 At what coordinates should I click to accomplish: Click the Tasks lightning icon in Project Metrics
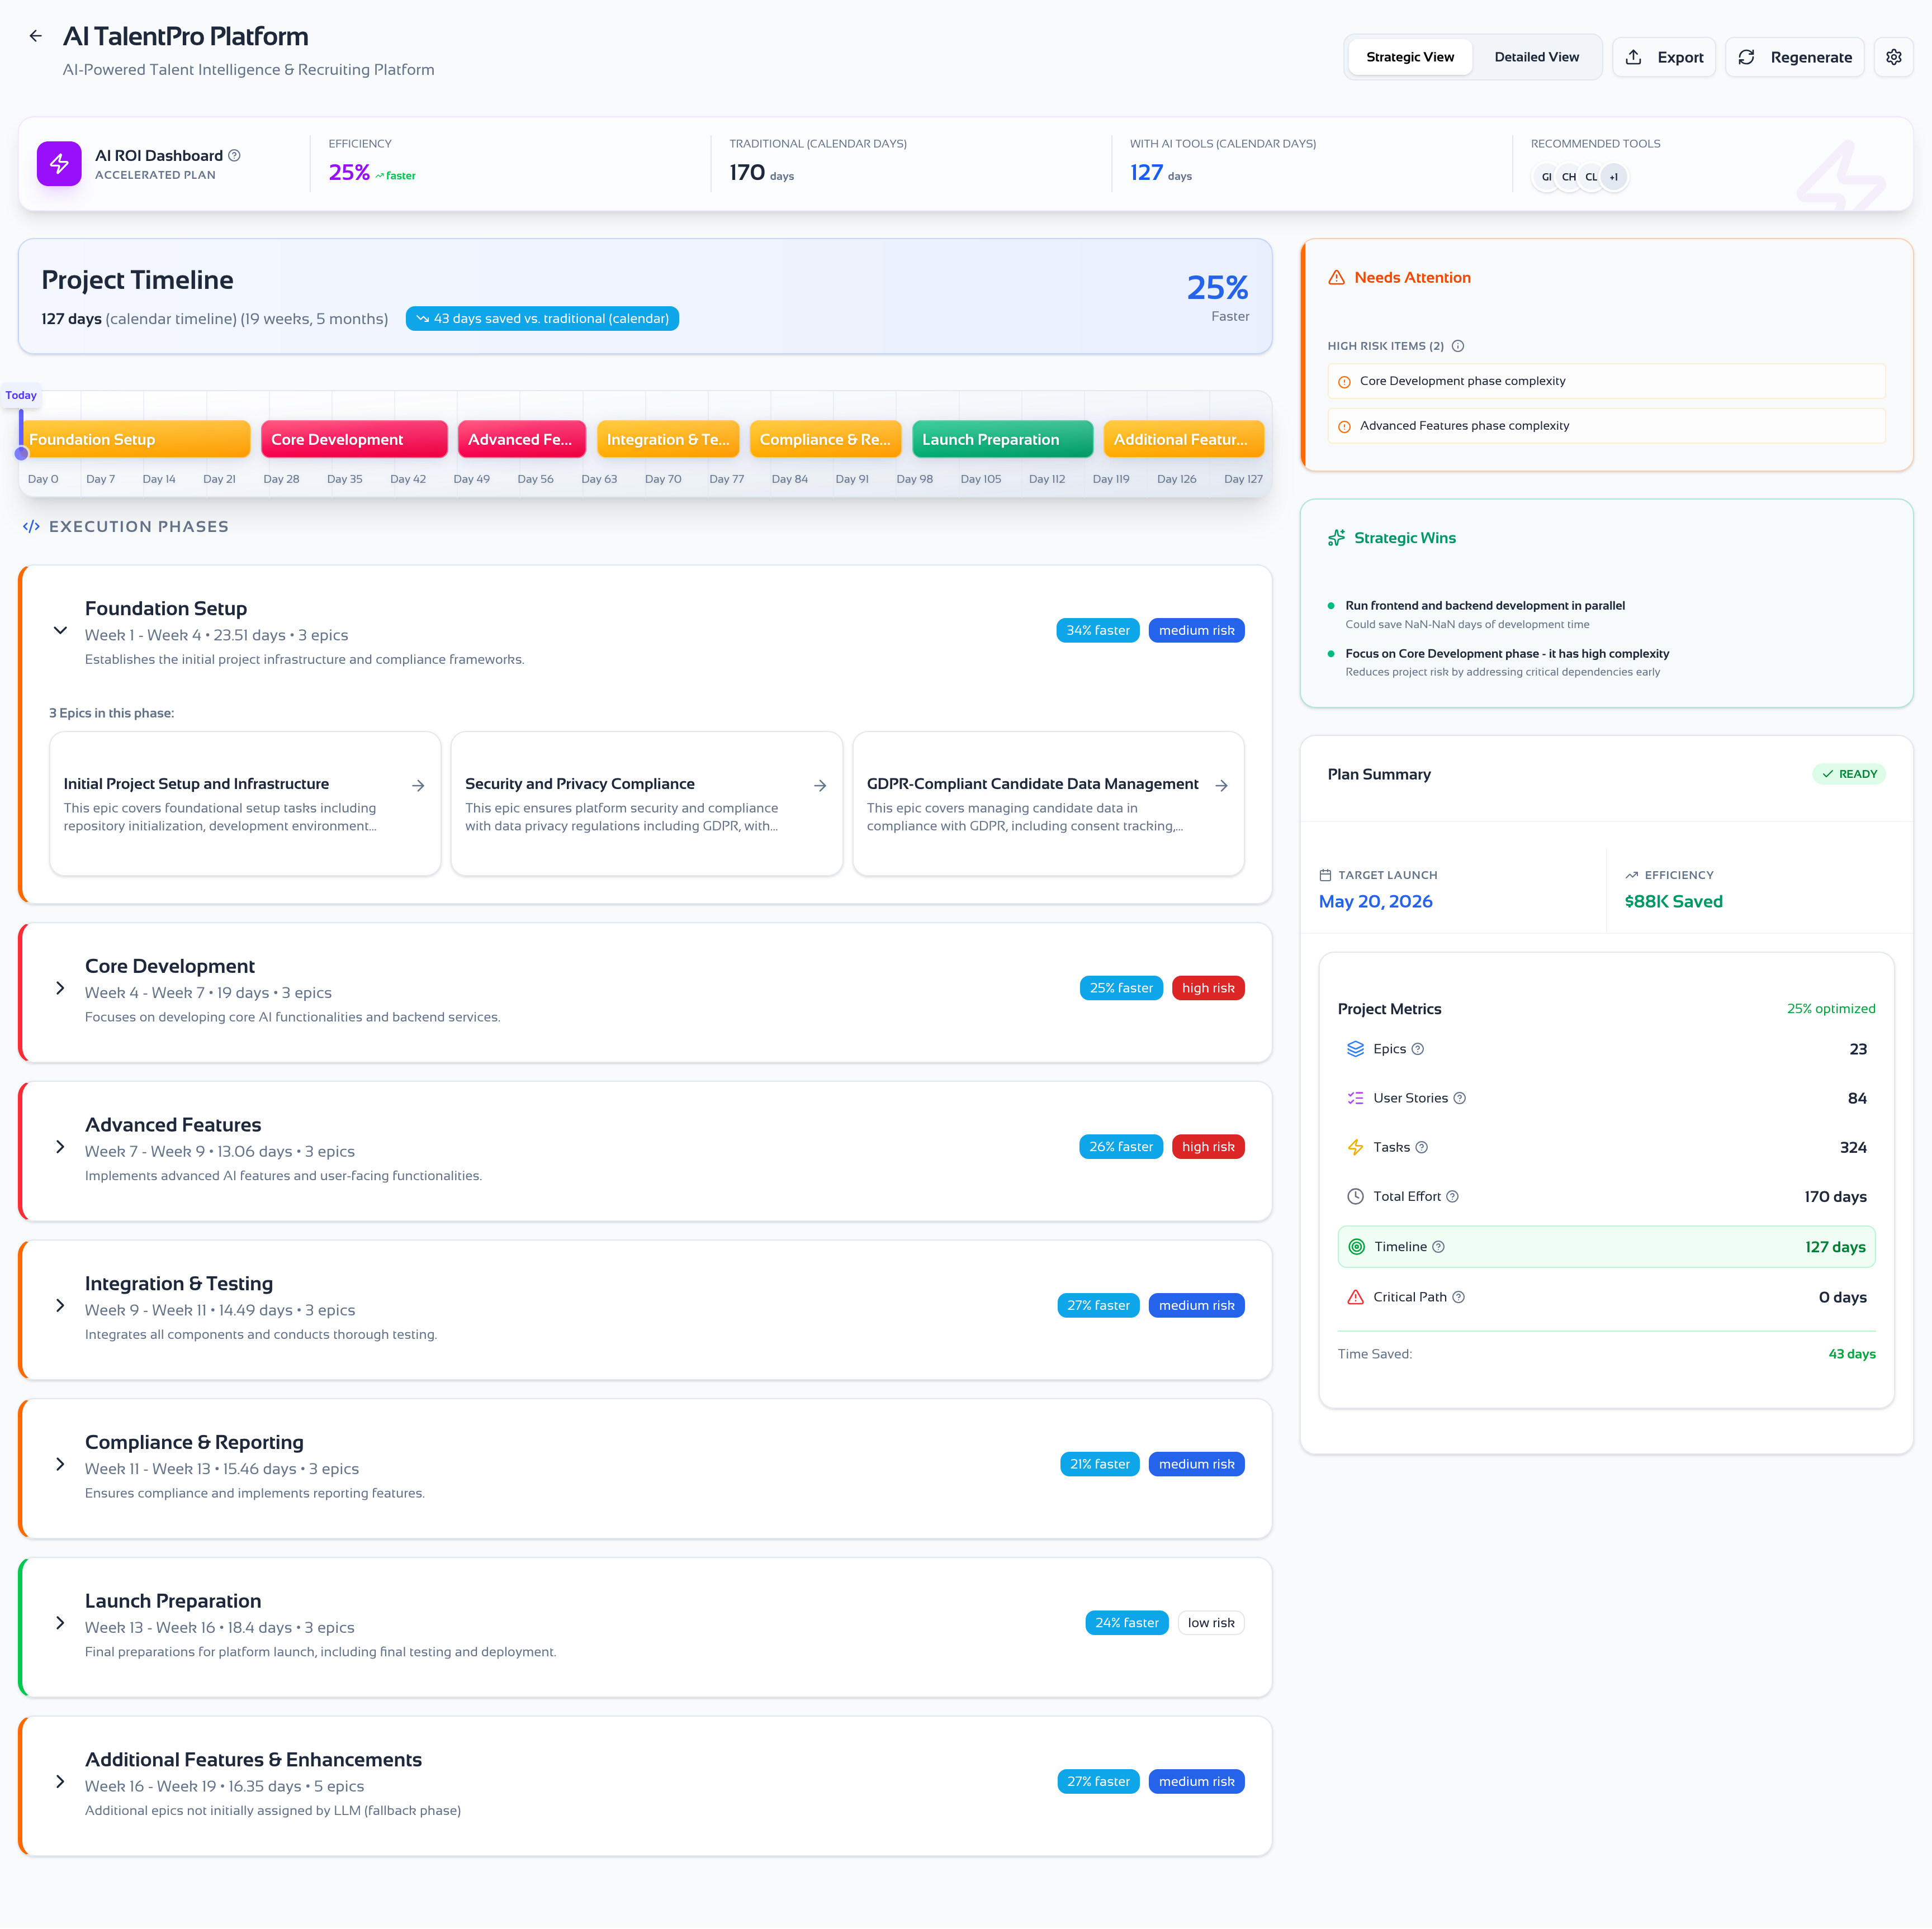(1356, 1147)
